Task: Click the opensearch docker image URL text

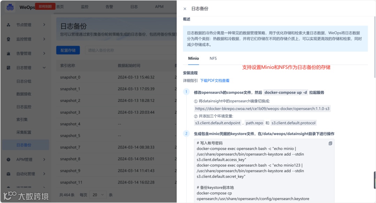Action: point(262,109)
